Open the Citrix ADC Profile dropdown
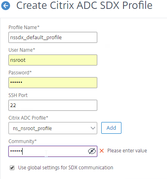Image resolution: width=167 pixels, height=179 pixels. (x=53, y=128)
